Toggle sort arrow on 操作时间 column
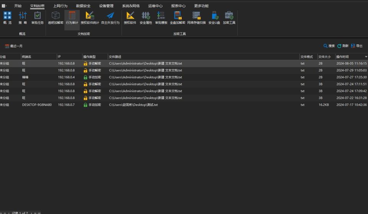 [x=366, y=57]
